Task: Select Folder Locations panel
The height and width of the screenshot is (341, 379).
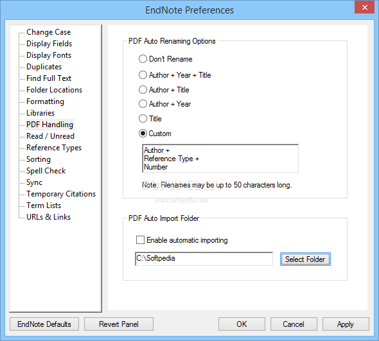Action: coord(55,90)
